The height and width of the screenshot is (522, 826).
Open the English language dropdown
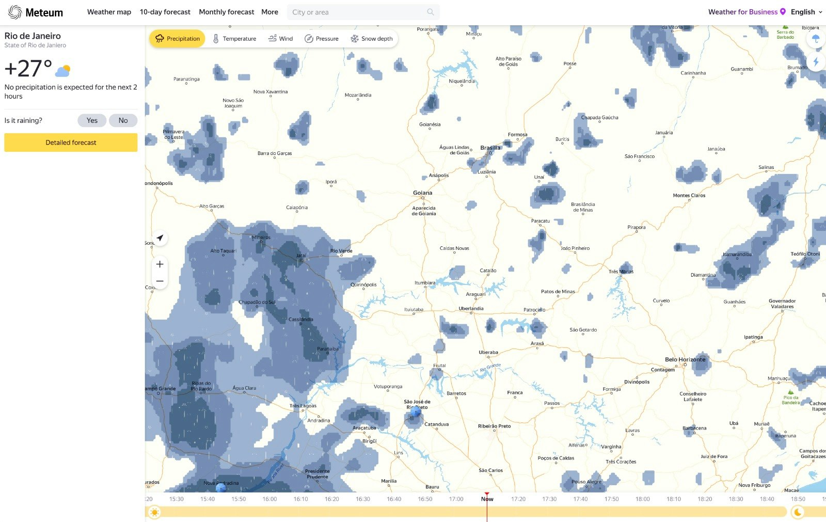[x=806, y=12]
